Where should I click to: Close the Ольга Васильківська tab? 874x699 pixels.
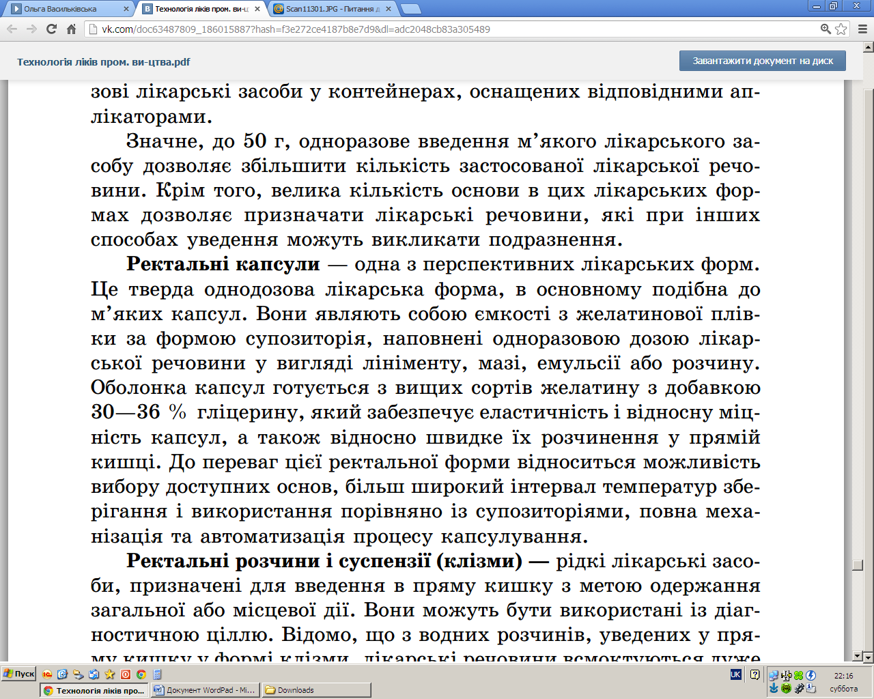pos(126,9)
